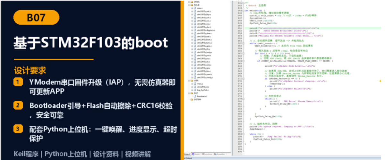The width and height of the screenshot is (385, 160).
Task: Select stm32f10x_i2c.c in project tree
Action: (204, 49)
